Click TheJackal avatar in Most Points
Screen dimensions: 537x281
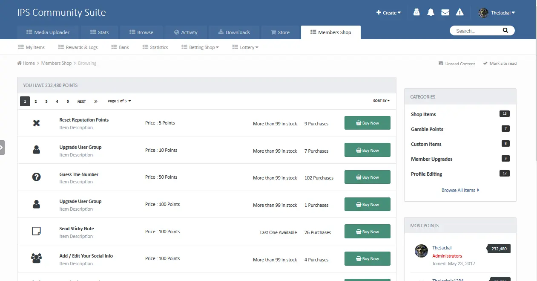[x=421, y=251]
